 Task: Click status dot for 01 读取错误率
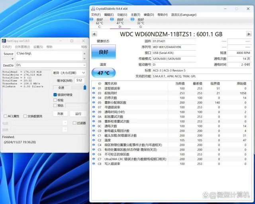point(94,89)
